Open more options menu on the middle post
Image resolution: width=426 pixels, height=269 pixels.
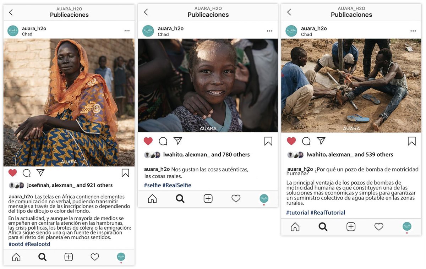pos(270,31)
